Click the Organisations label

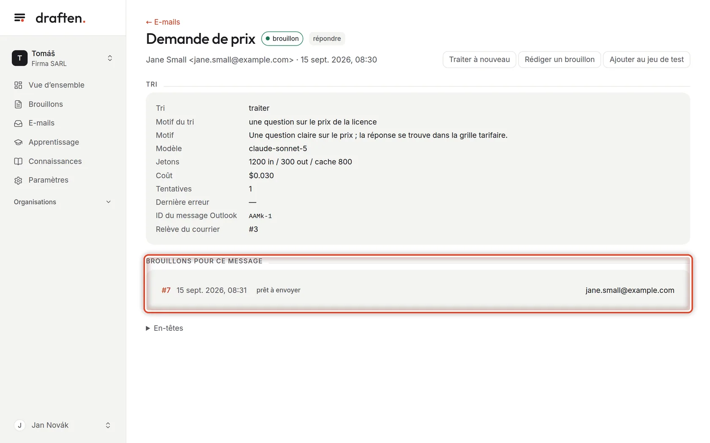[35, 202]
